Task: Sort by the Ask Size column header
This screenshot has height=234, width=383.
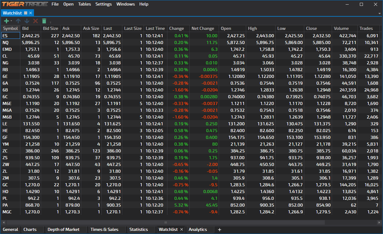Action: pyautogui.click(x=91, y=28)
